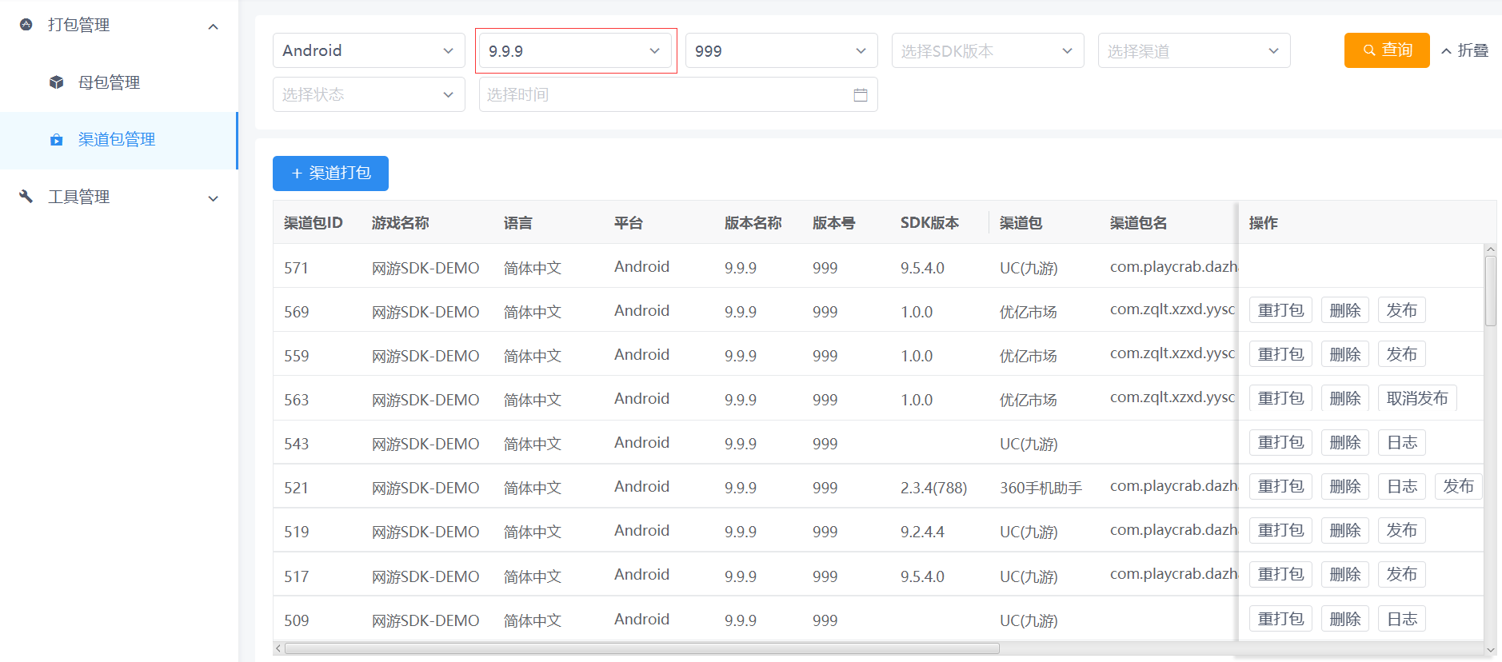Click the 打包管理 sidebar icon
This screenshot has width=1502, height=662.
click(26, 25)
